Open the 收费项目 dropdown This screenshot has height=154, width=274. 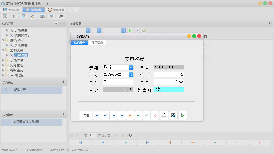point(131,67)
